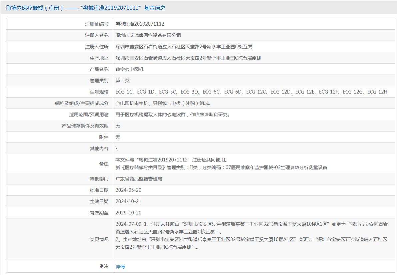Select expiry date 2029-10-20
The width and height of the screenshot is (397, 275).
[x=128, y=213]
